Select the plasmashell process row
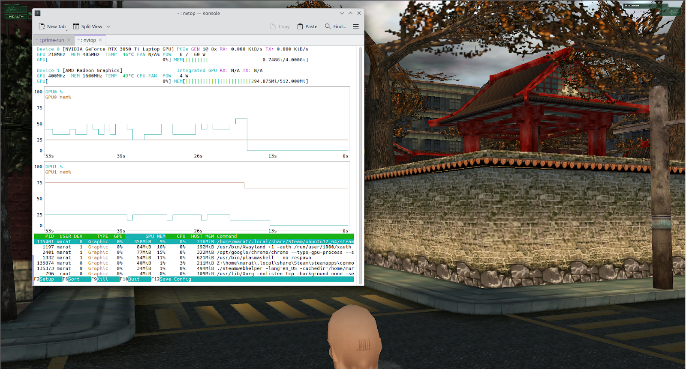Screen dimensions: 686x369 [194, 258]
